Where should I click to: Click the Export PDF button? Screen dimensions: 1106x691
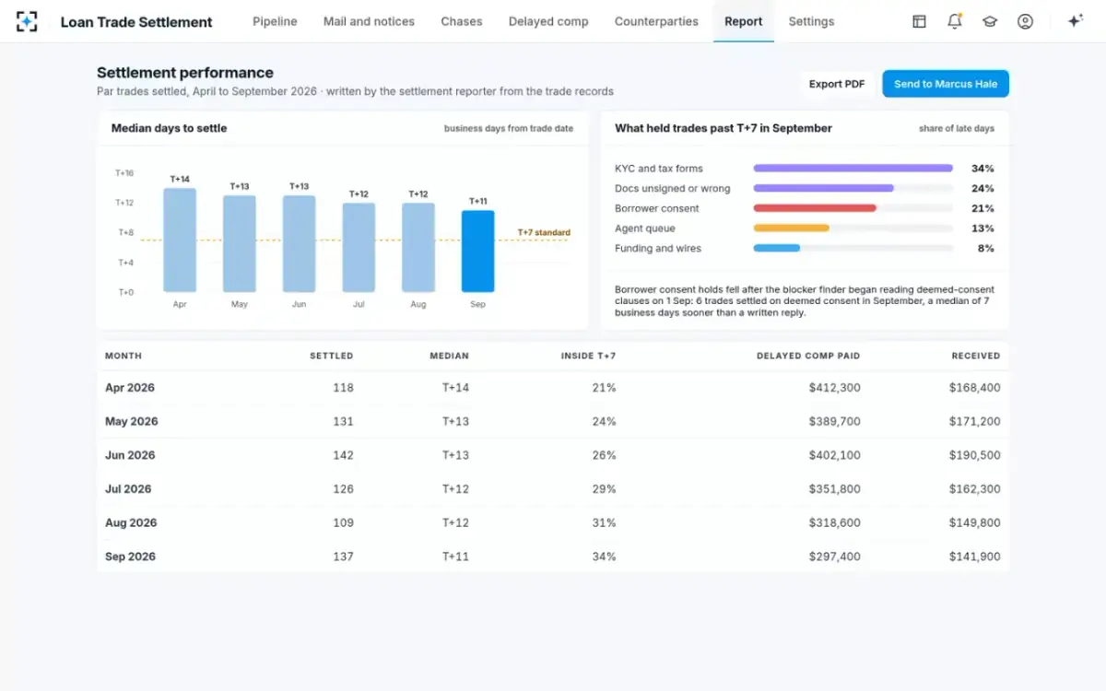pos(837,84)
